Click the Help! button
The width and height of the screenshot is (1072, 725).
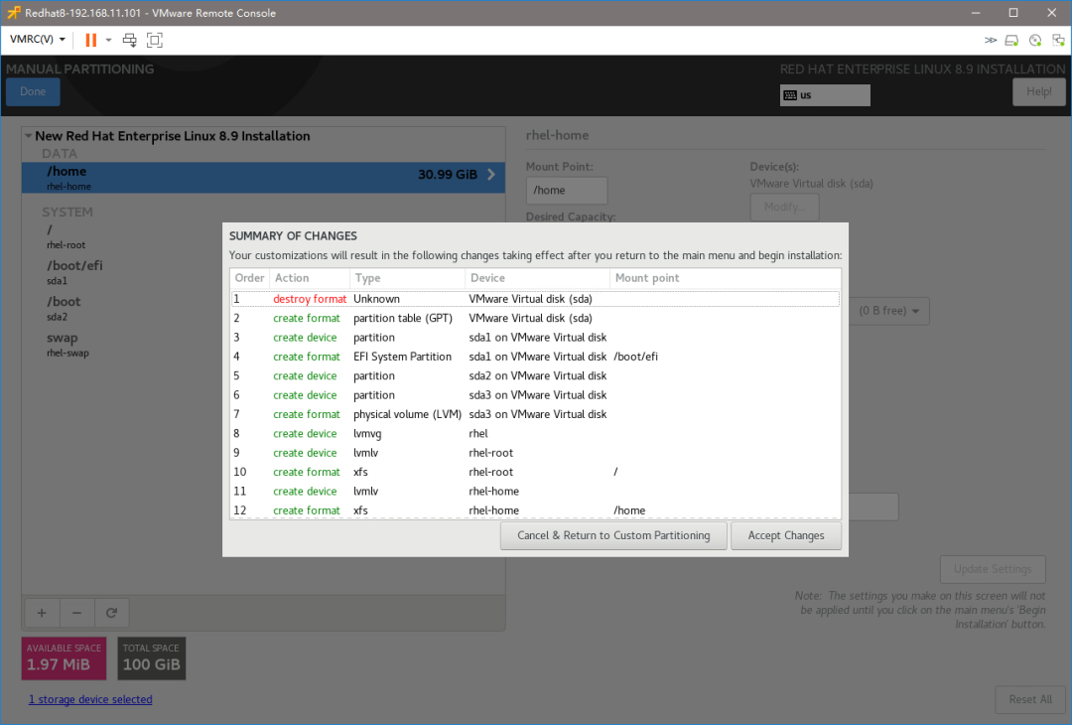coord(1038,91)
